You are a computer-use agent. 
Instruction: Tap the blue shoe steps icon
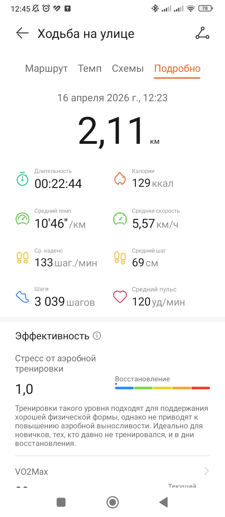click(x=22, y=297)
